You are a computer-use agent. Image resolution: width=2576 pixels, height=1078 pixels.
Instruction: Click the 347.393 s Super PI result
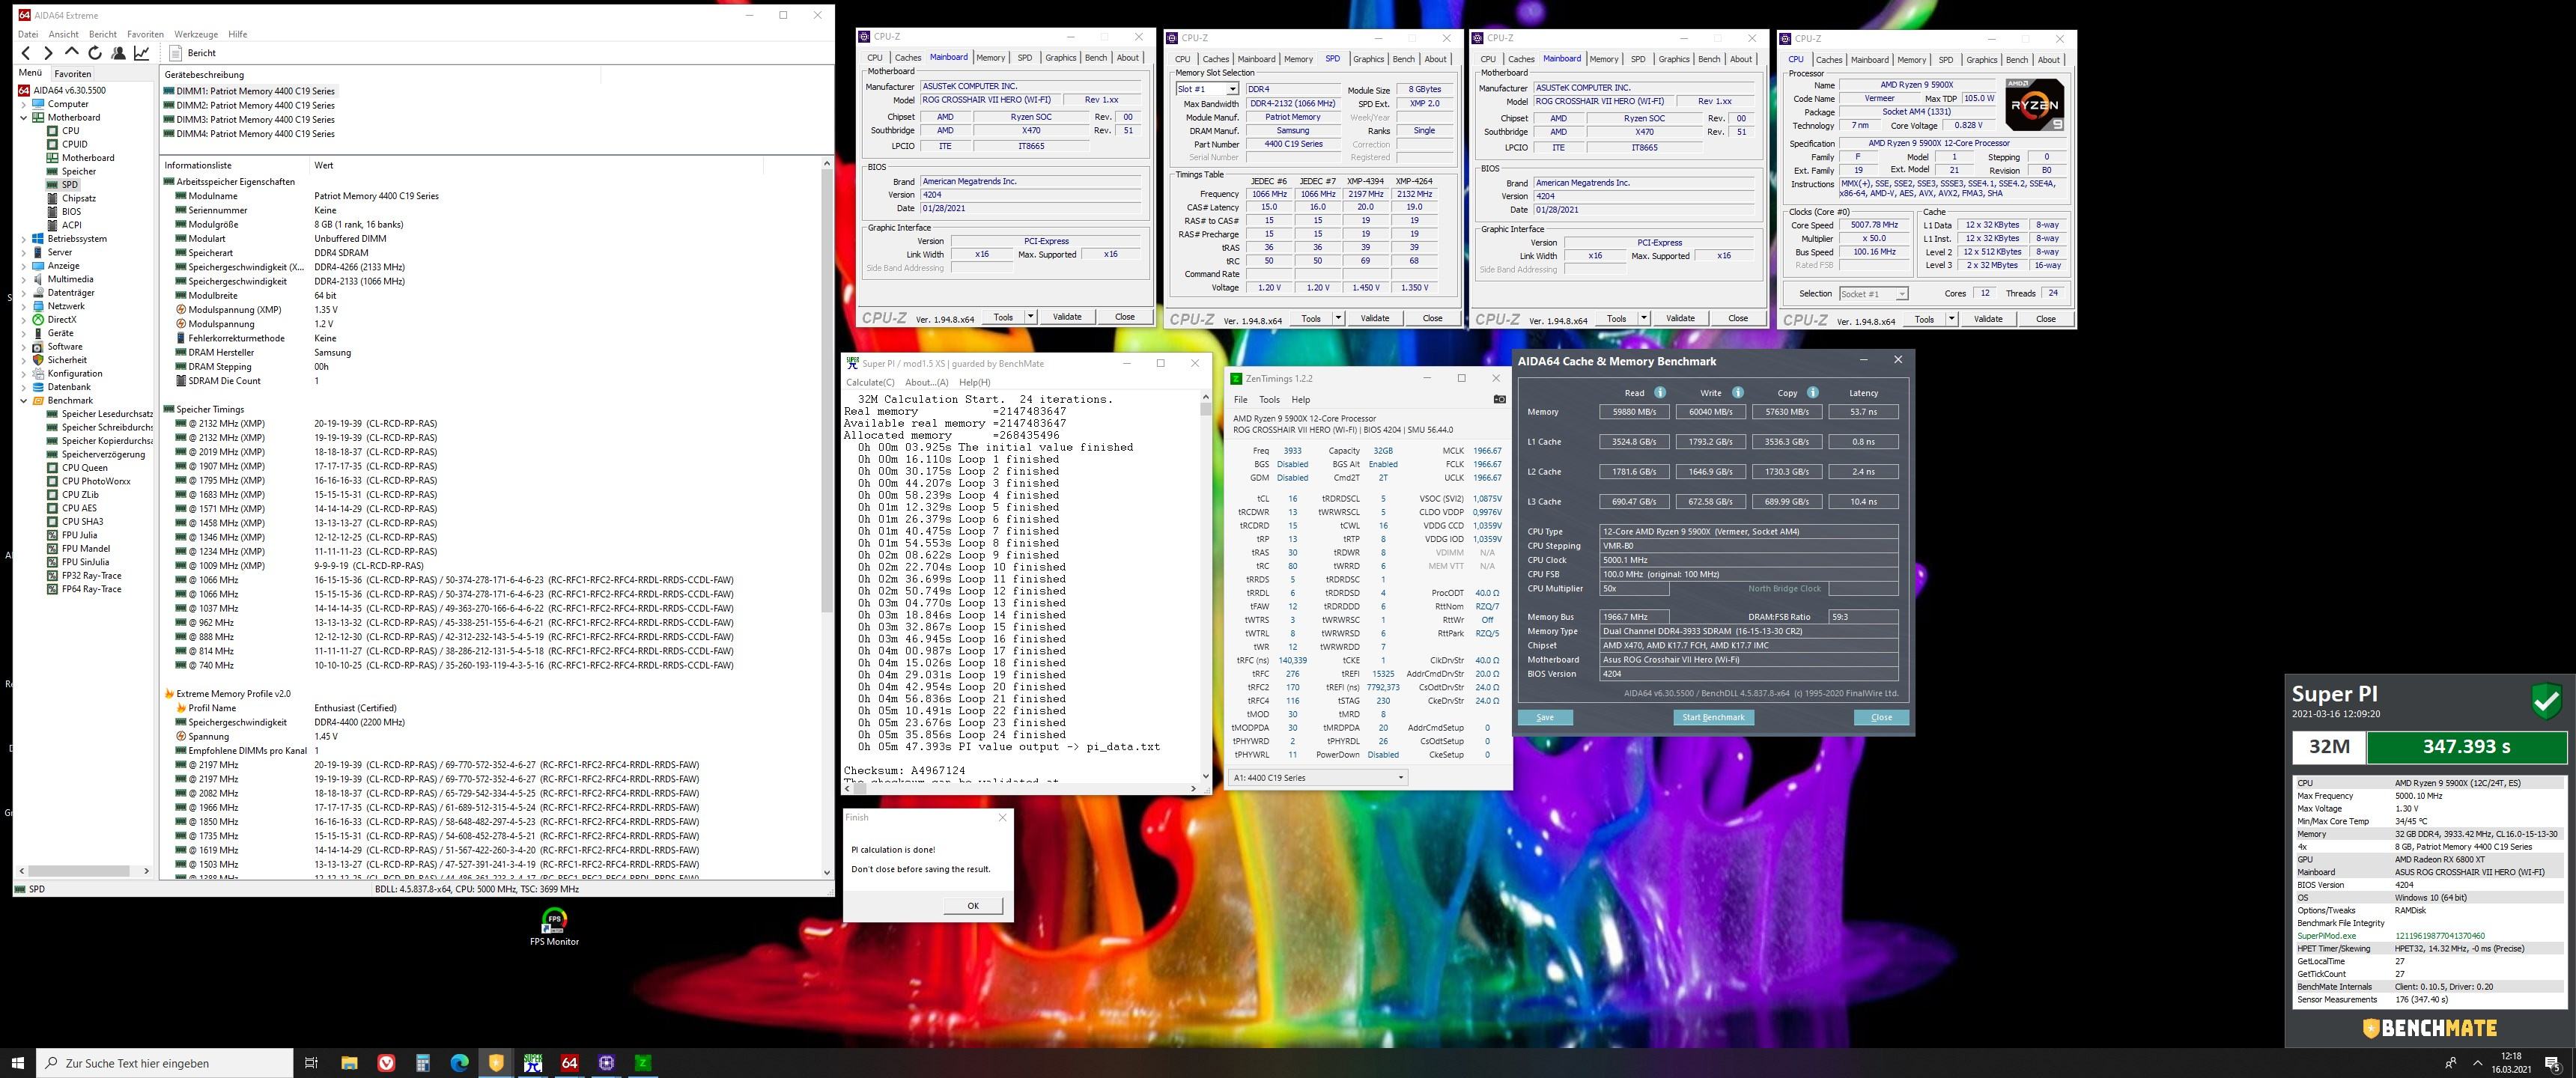(2466, 746)
